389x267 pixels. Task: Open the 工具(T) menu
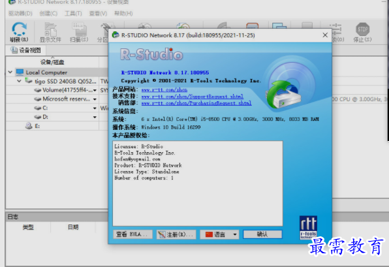[x=73, y=13]
